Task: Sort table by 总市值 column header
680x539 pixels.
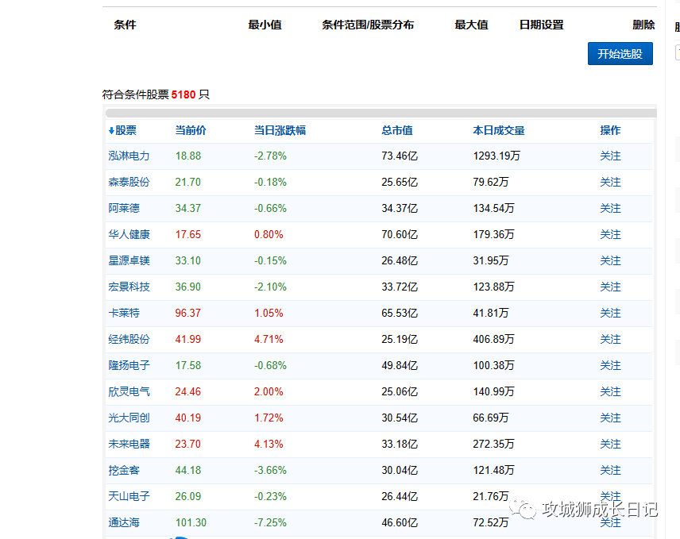Action: [x=397, y=131]
